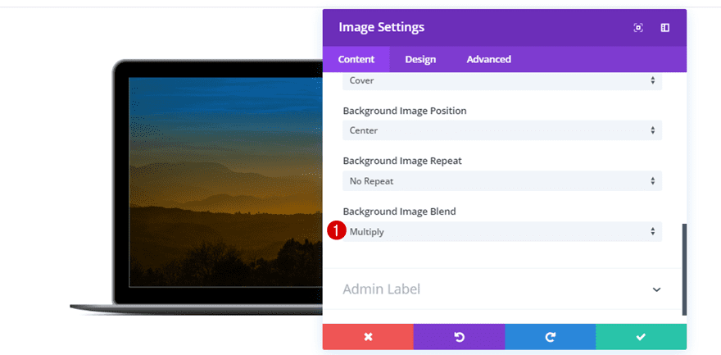Expand the Admin Label section chevron
Screen dimensions: 721x355
click(656, 289)
